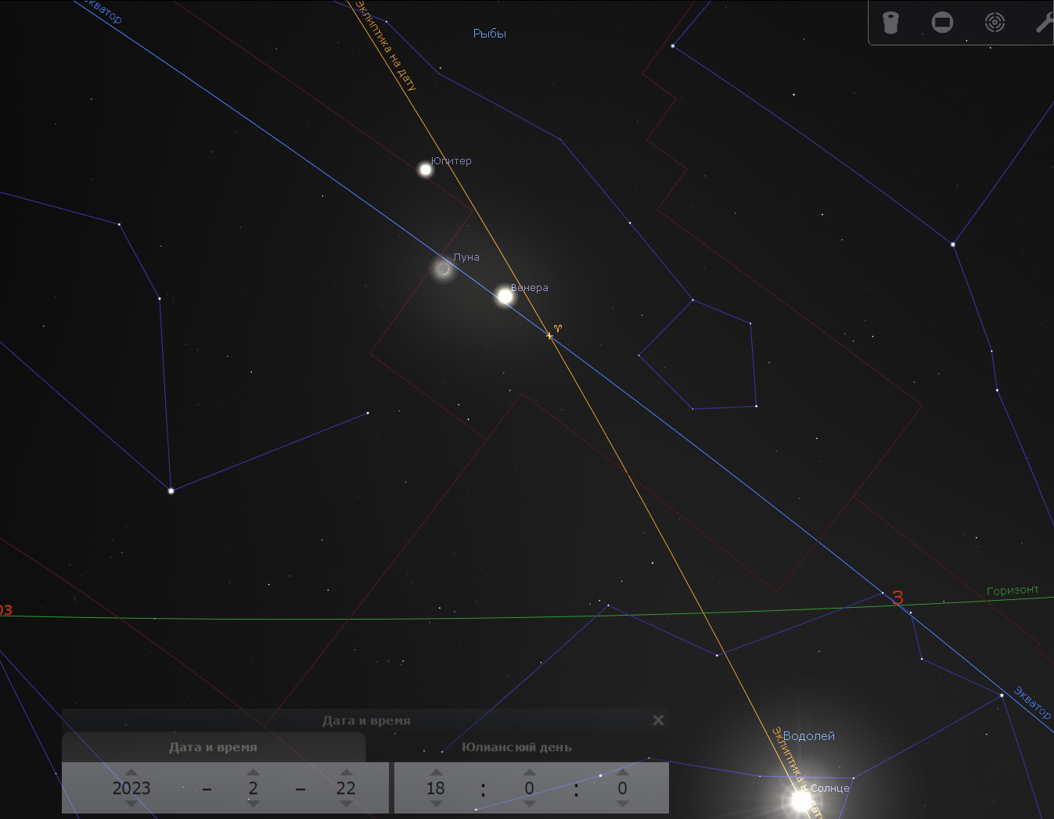Close the Дата и время dialog
This screenshot has width=1054, height=819.
[x=658, y=720]
